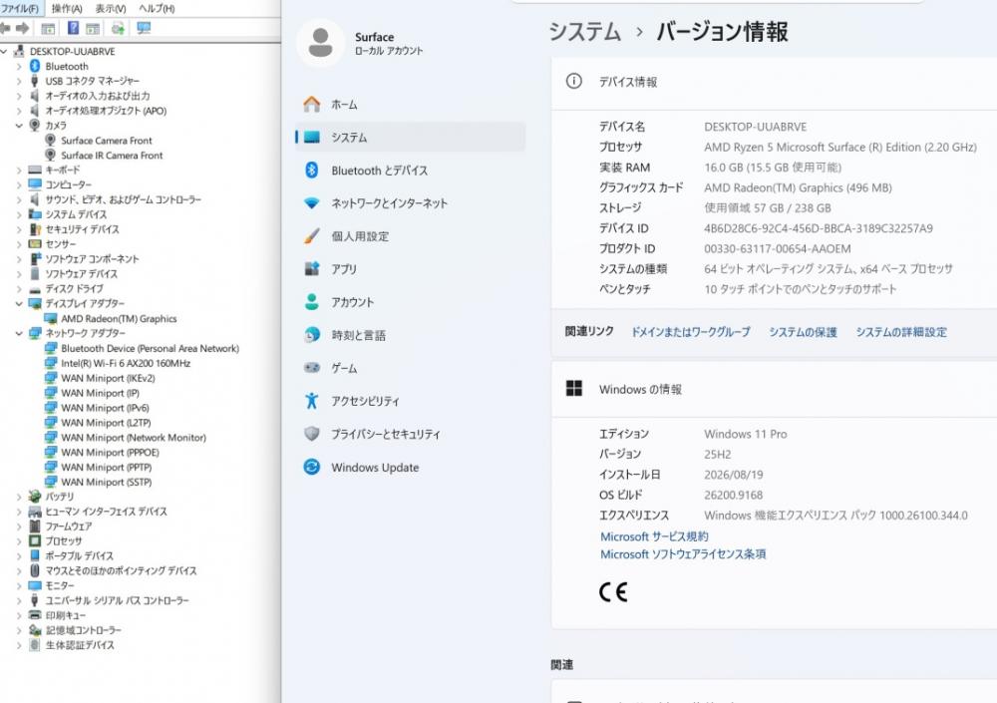Open the ファイル(F) menu
The image size is (997, 703).
20,8
